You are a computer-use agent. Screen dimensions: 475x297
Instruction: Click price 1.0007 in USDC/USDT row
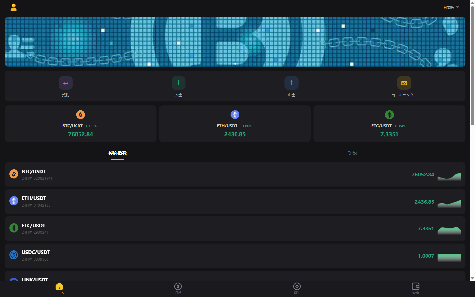[426, 256]
